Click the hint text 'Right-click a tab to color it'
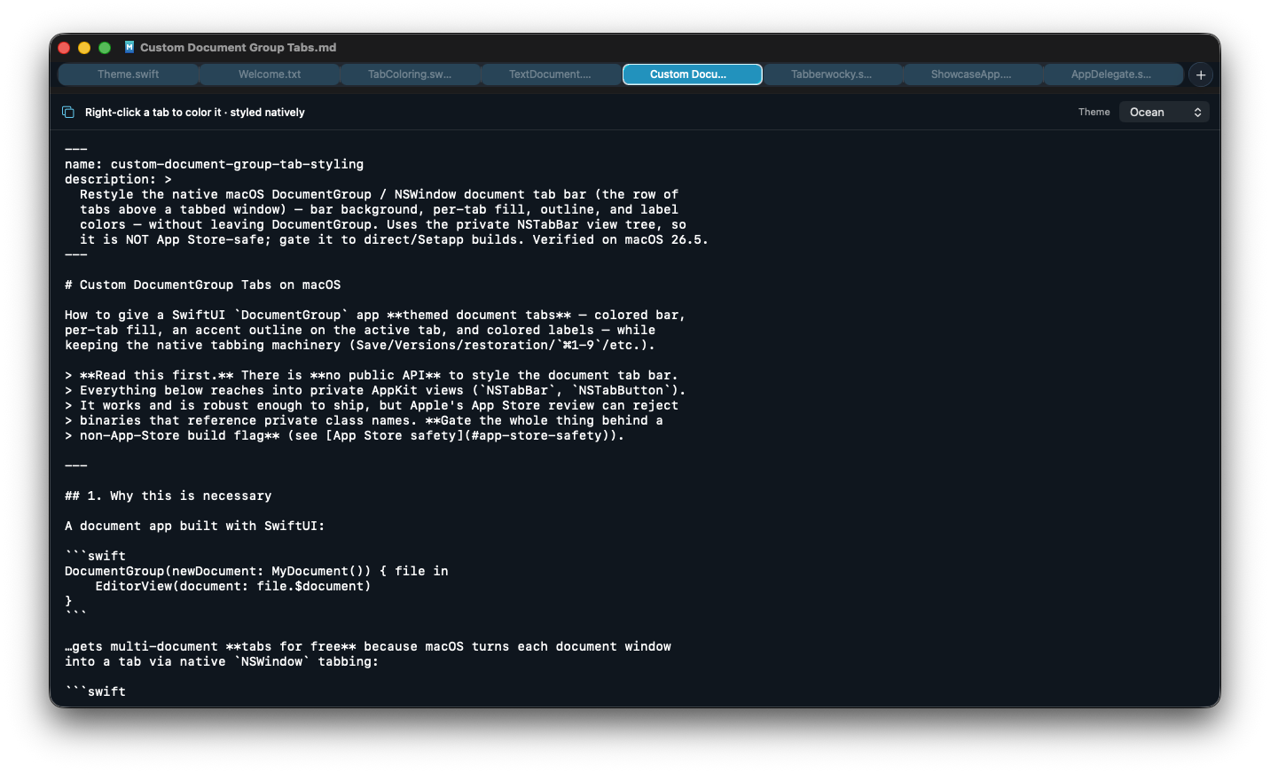The height and width of the screenshot is (773, 1270). (153, 113)
